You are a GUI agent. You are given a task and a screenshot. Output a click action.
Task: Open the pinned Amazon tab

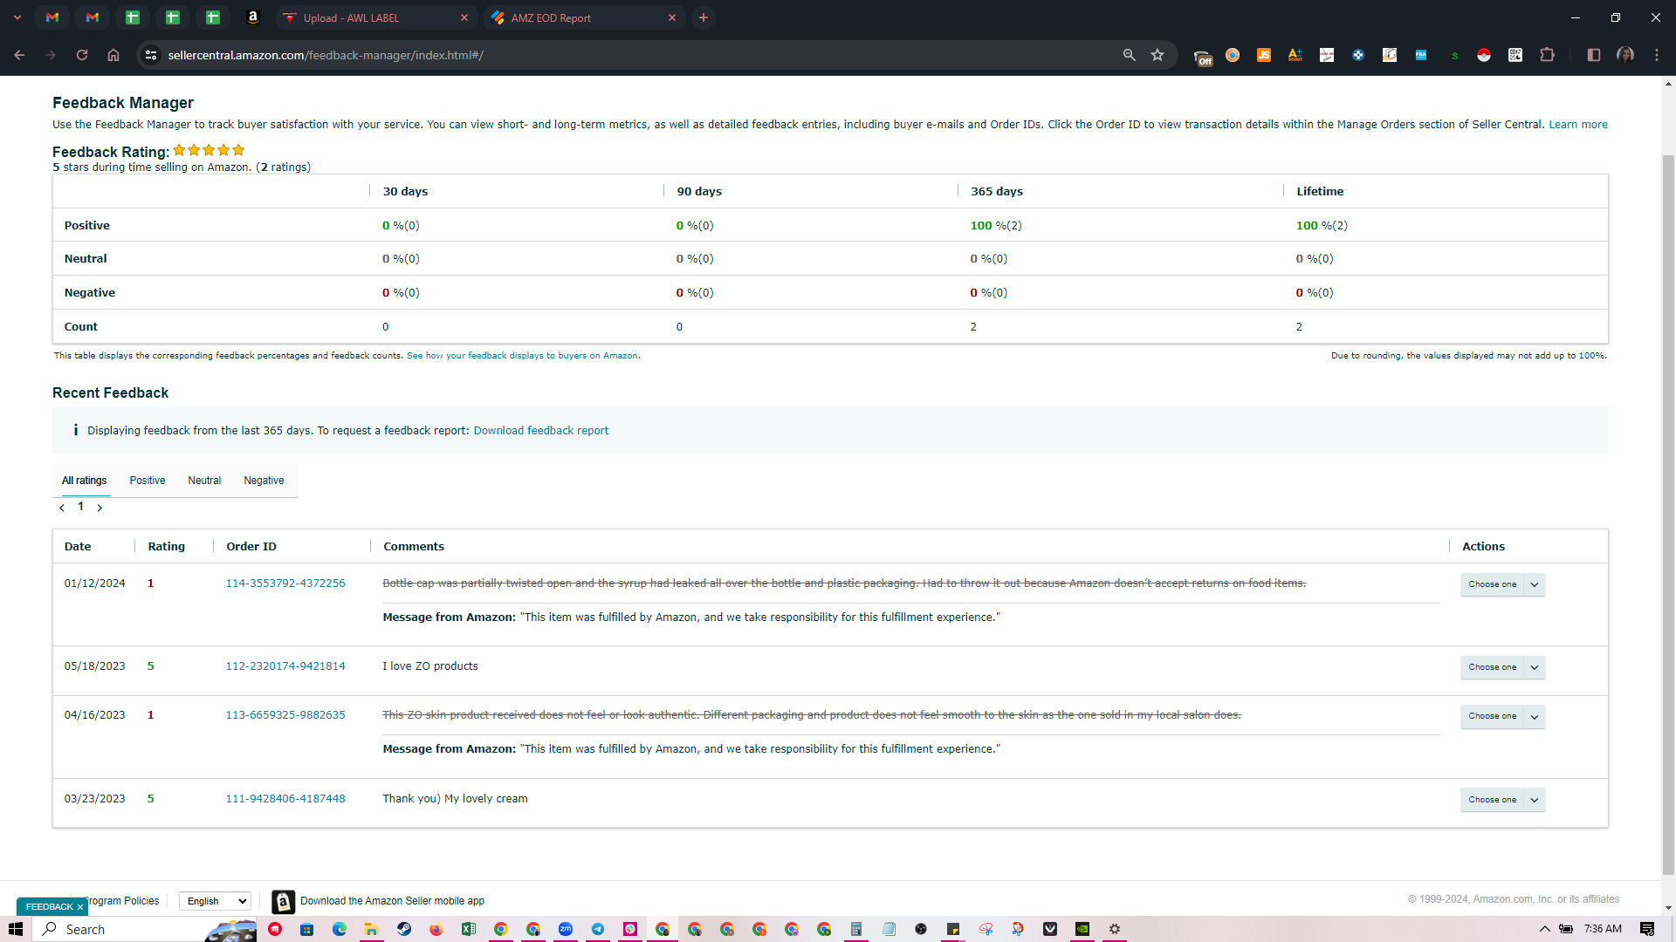253,17
